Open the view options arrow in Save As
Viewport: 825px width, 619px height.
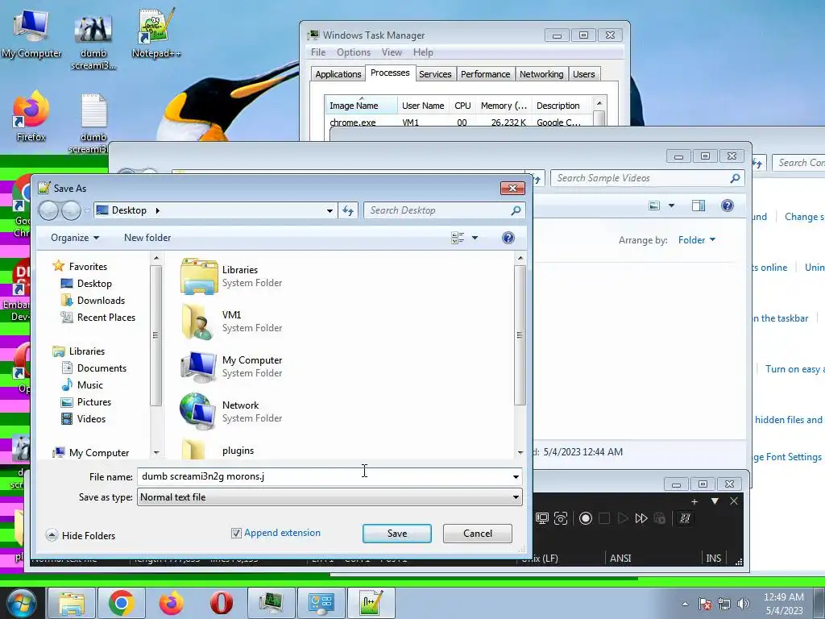coord(475,238)
